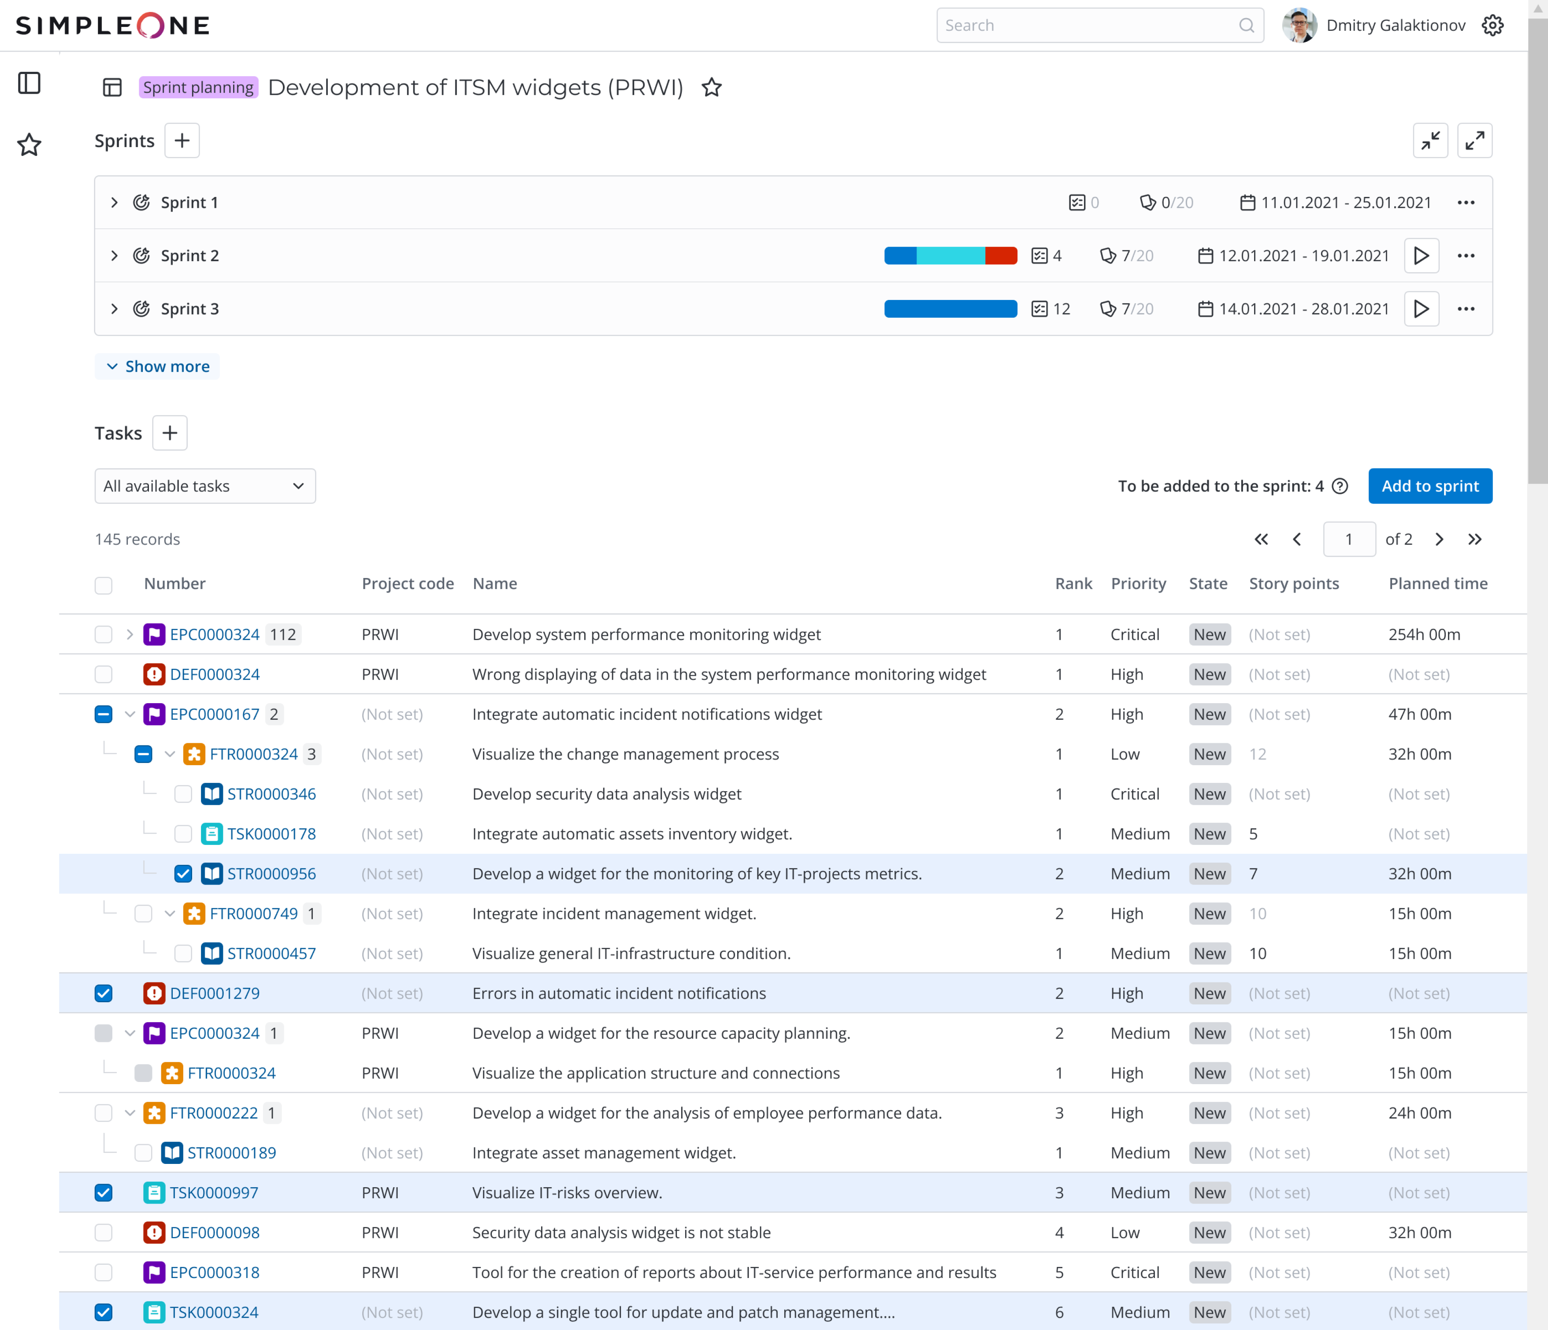
Task: Check the DEF0000324 task checkbox
Action: coord(103,674)
